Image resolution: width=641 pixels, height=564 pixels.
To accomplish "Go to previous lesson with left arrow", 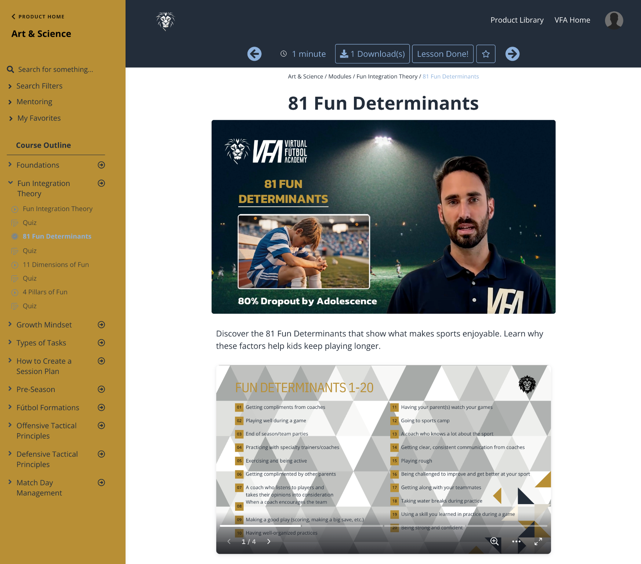I will (x=255, y=54).
